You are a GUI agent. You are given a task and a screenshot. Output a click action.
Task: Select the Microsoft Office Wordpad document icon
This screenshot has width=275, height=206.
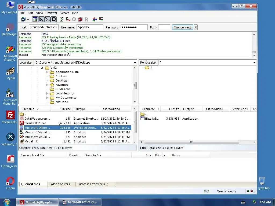click(21, 128)
